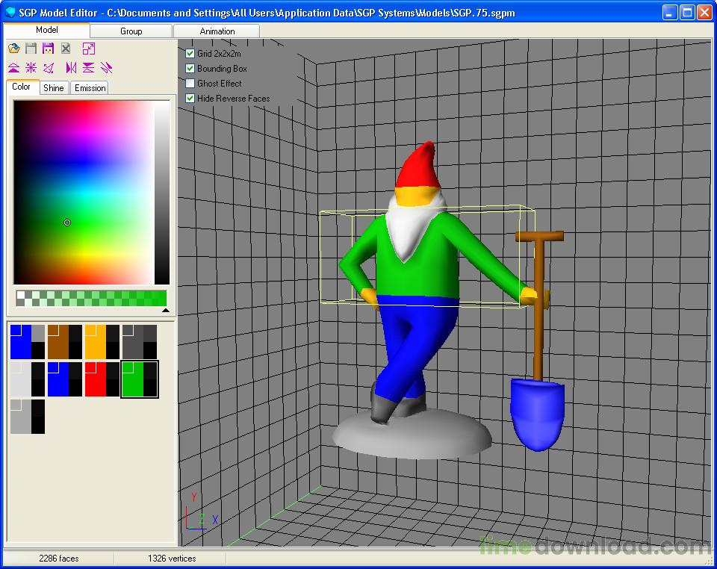Click the purple floppy disk icon

tap(49, 49)
